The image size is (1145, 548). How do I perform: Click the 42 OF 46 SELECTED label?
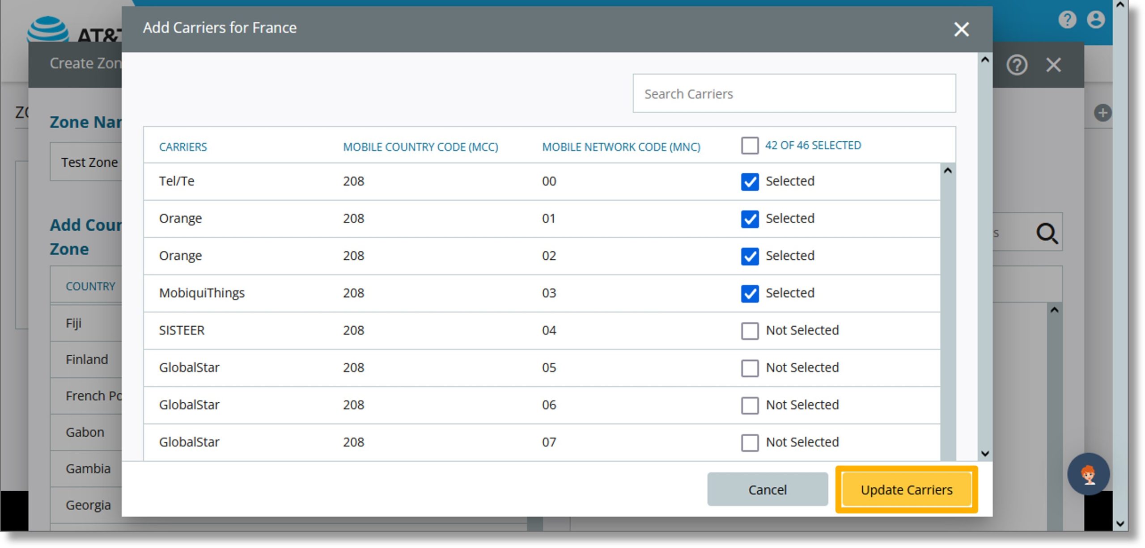813,146
